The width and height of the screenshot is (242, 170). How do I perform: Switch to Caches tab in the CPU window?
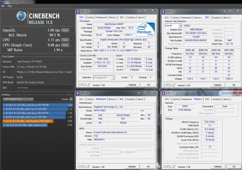click(x=90, y=17)
